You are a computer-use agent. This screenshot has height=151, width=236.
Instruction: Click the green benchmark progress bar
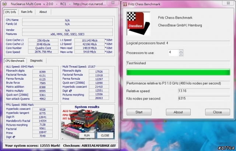coord(178,72)
